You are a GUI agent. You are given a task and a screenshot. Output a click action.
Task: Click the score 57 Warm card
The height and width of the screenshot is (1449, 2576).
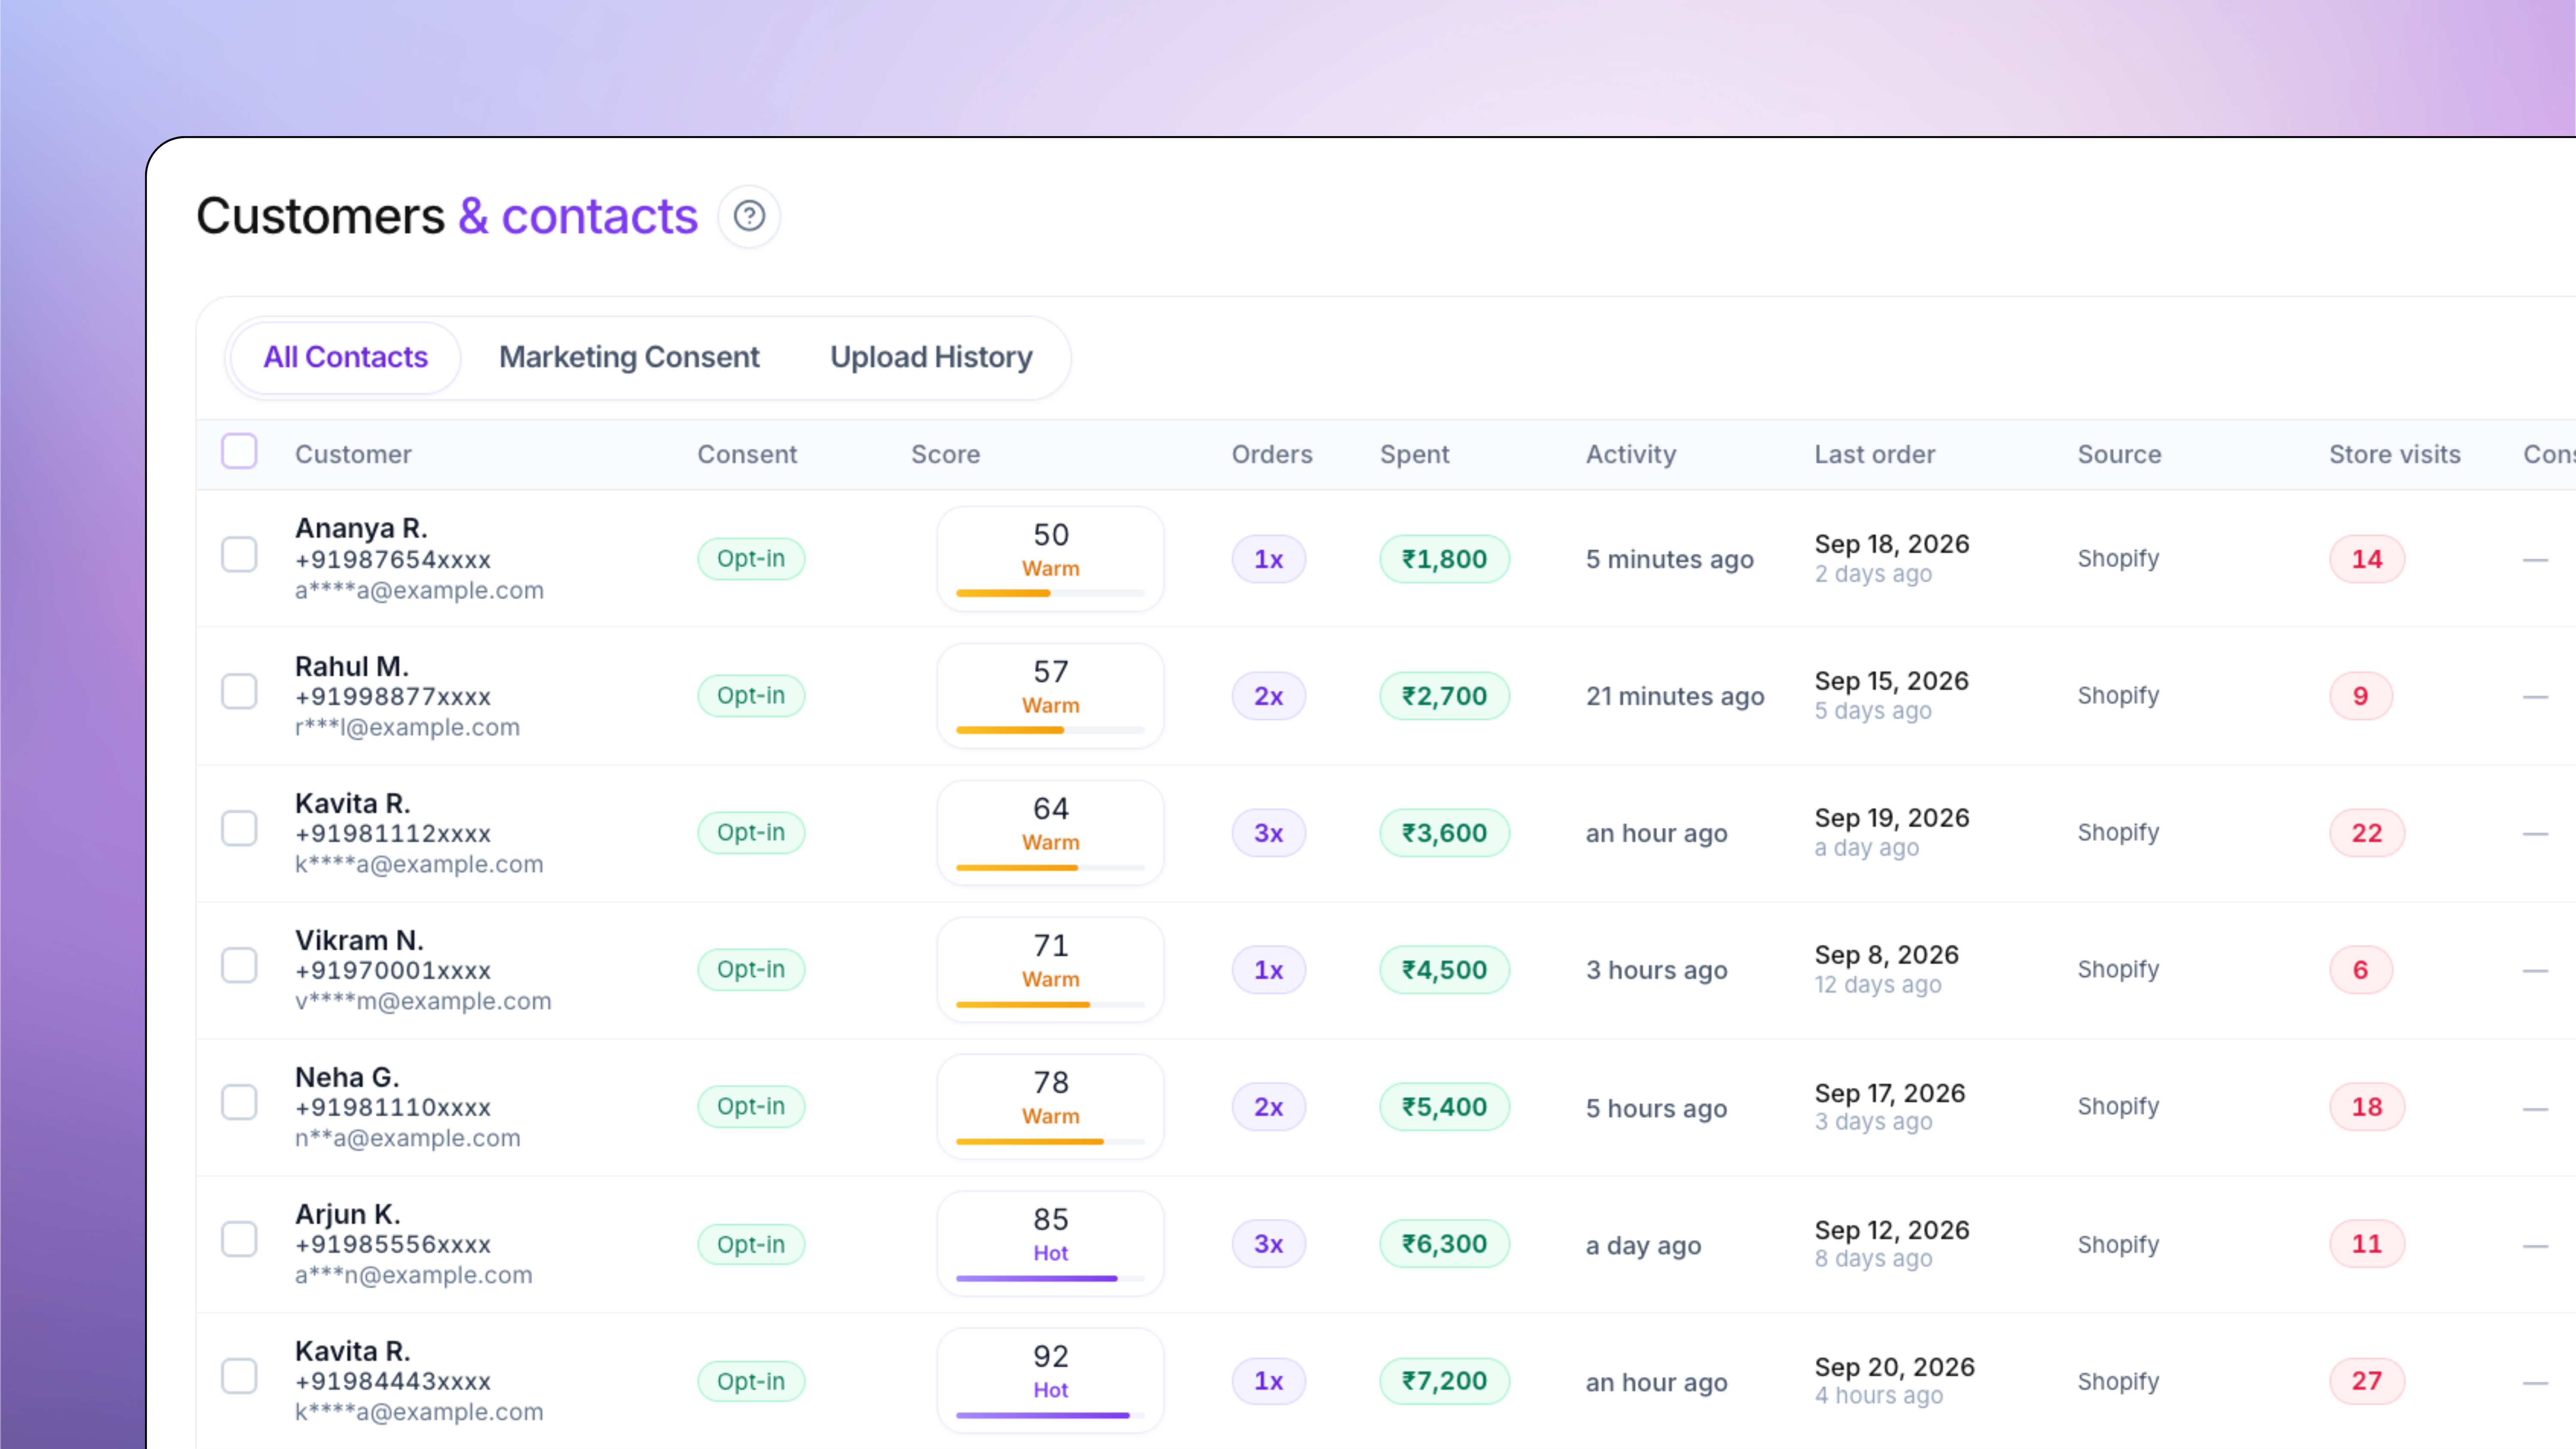pyautogui.click(x=1050, y=696)
